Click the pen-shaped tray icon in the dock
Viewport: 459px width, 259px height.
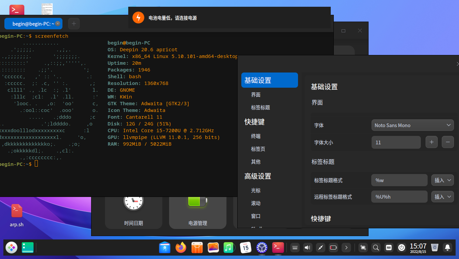pyautogui.click(x=321, y=248)
